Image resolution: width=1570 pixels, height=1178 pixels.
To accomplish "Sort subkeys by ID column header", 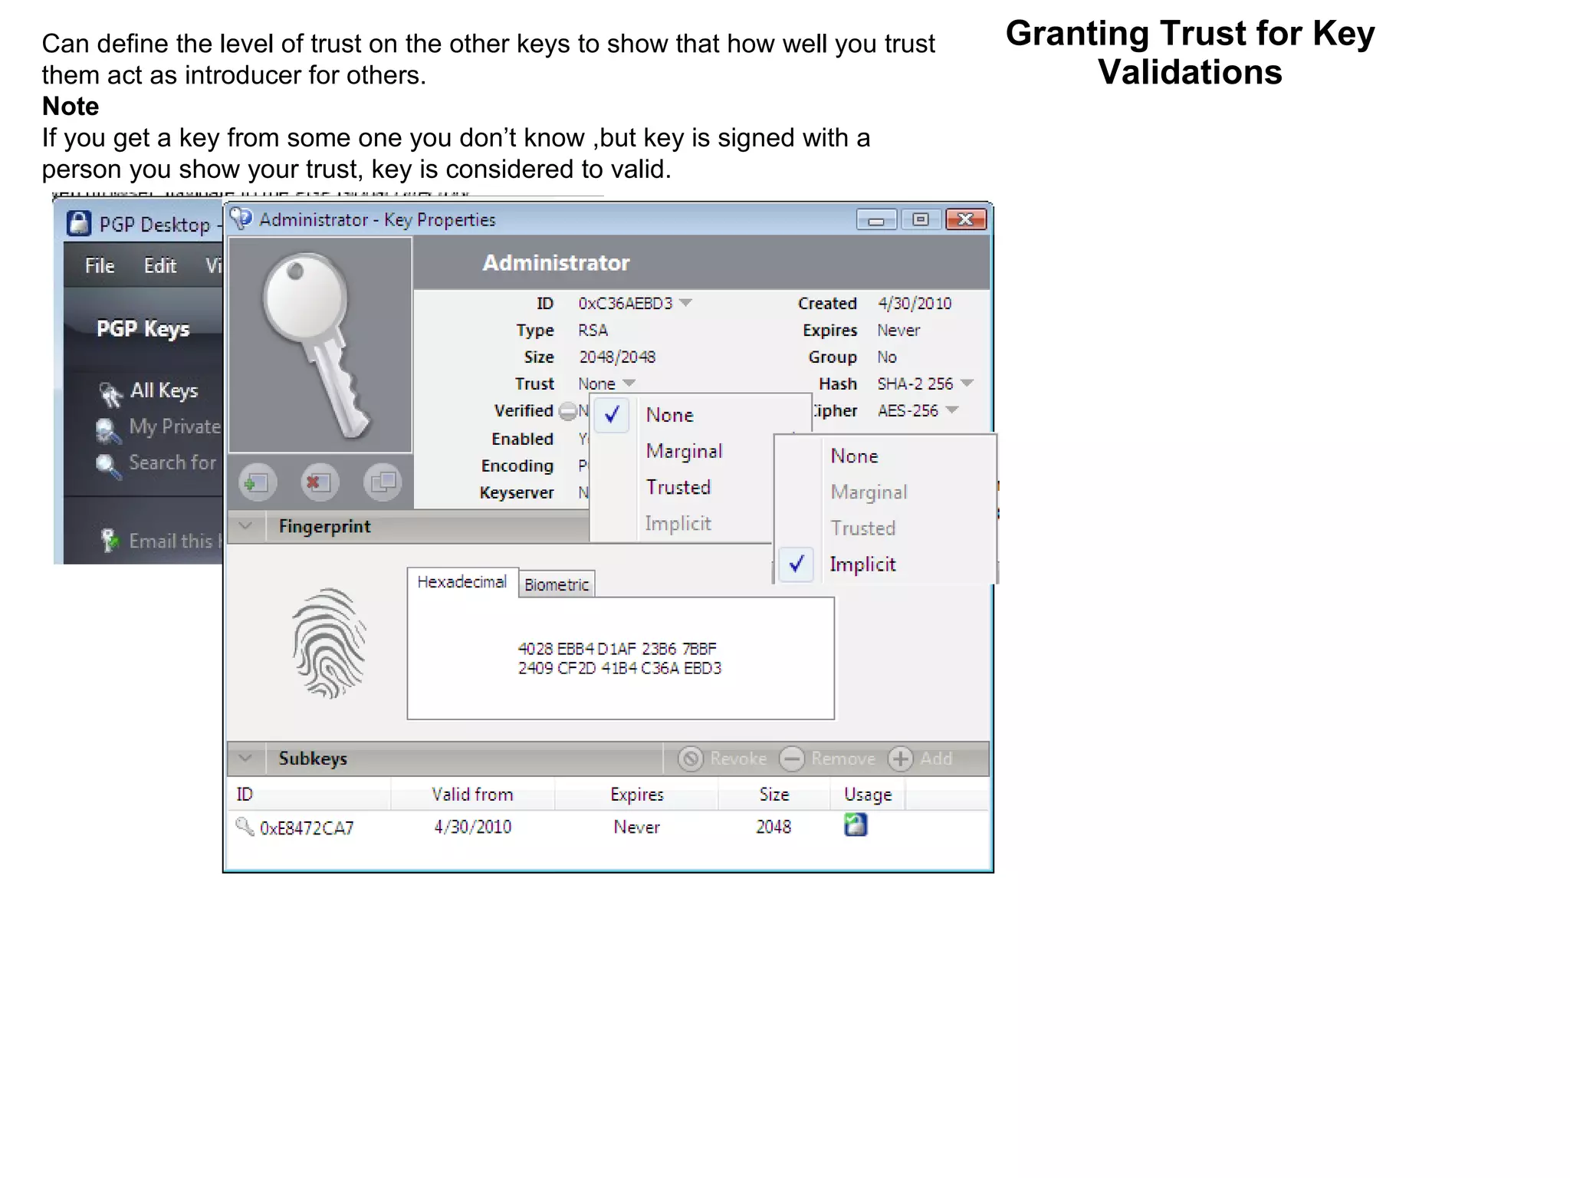I will [x=310, y=795].
